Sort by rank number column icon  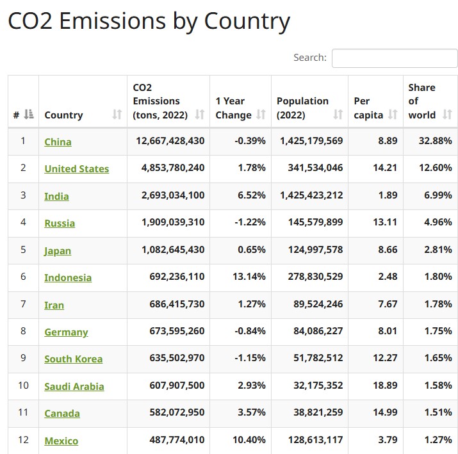(x=29, y=114)
